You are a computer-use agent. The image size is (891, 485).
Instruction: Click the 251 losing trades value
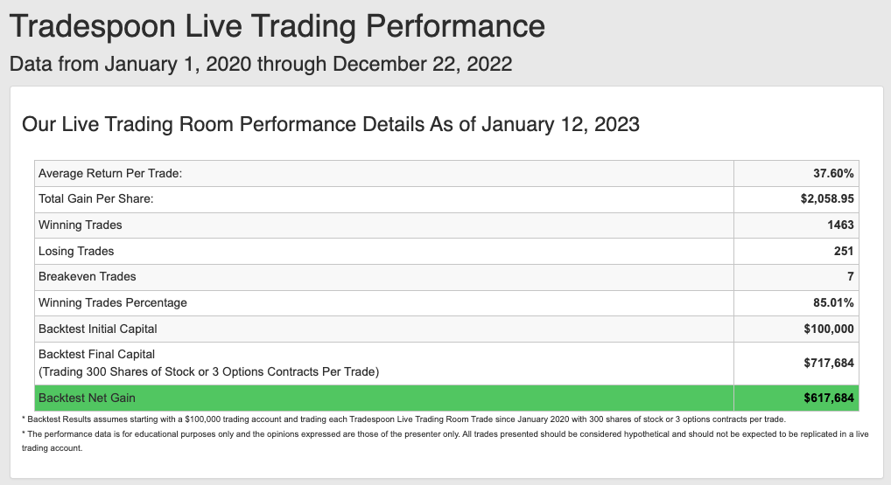tap(844, 251)
